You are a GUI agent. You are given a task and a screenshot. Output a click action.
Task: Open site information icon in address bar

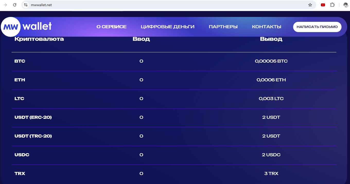tap(25, 5)
